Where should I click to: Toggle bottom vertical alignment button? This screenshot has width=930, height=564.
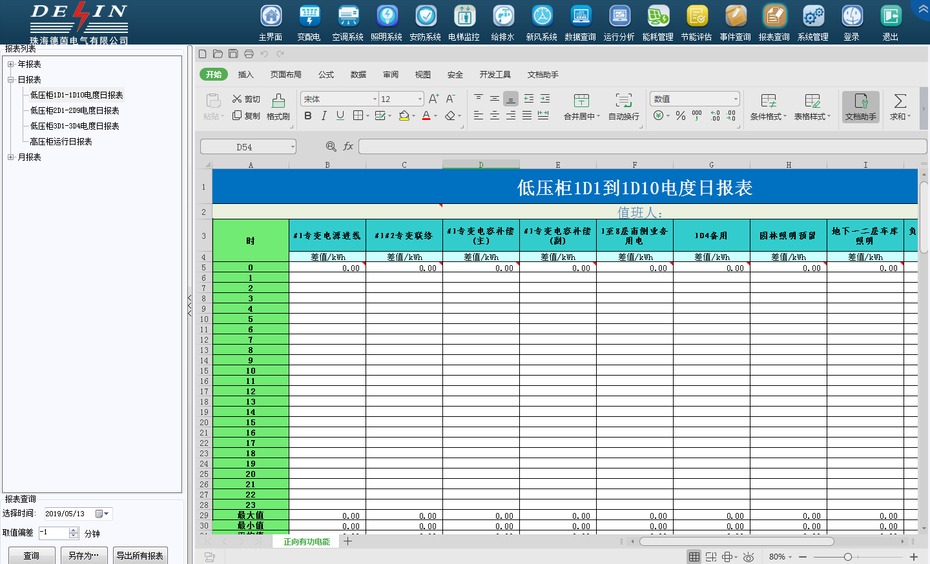pyautogui.click(x=511, y=99)
